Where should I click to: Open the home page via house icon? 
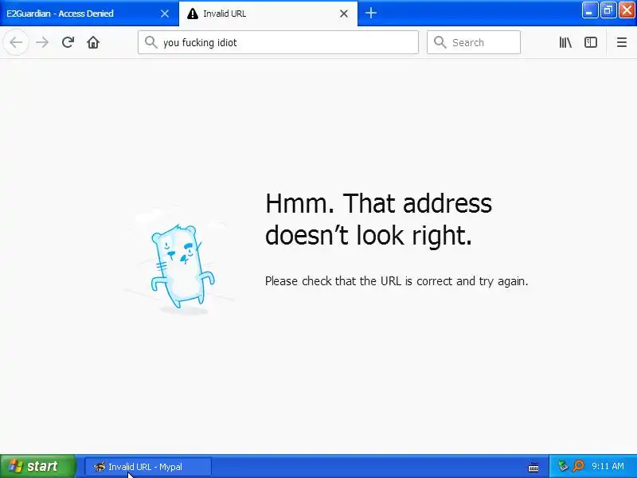point(93,42)
